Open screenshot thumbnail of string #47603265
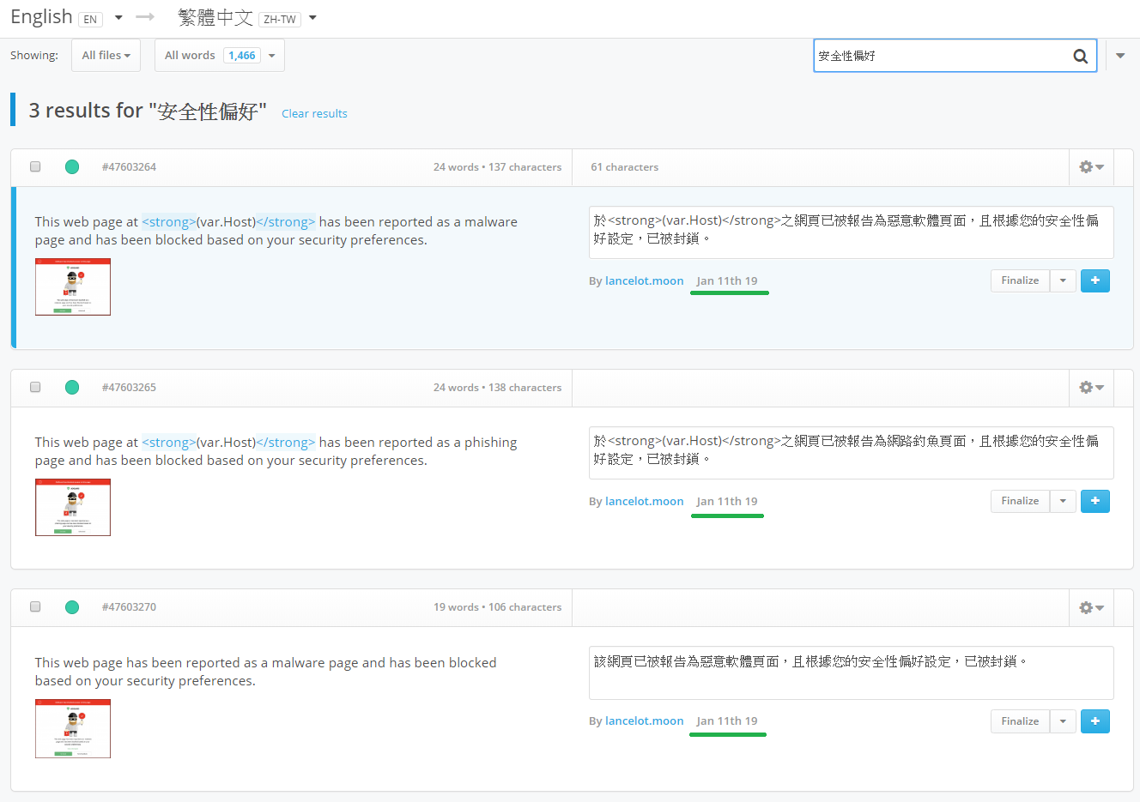1140x802 pixels. [x=73, y=508]
